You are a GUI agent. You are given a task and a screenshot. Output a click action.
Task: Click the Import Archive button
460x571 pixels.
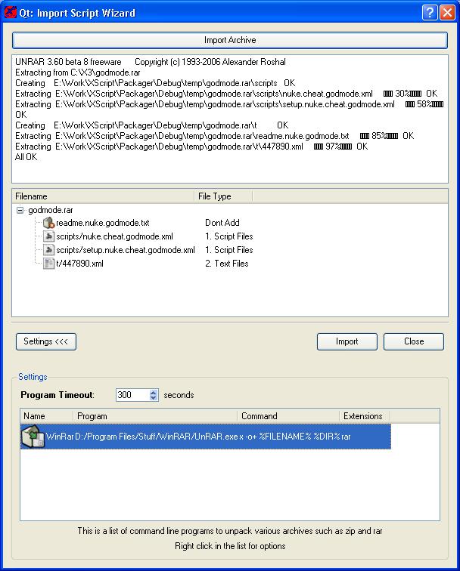[x=230, y=40]
